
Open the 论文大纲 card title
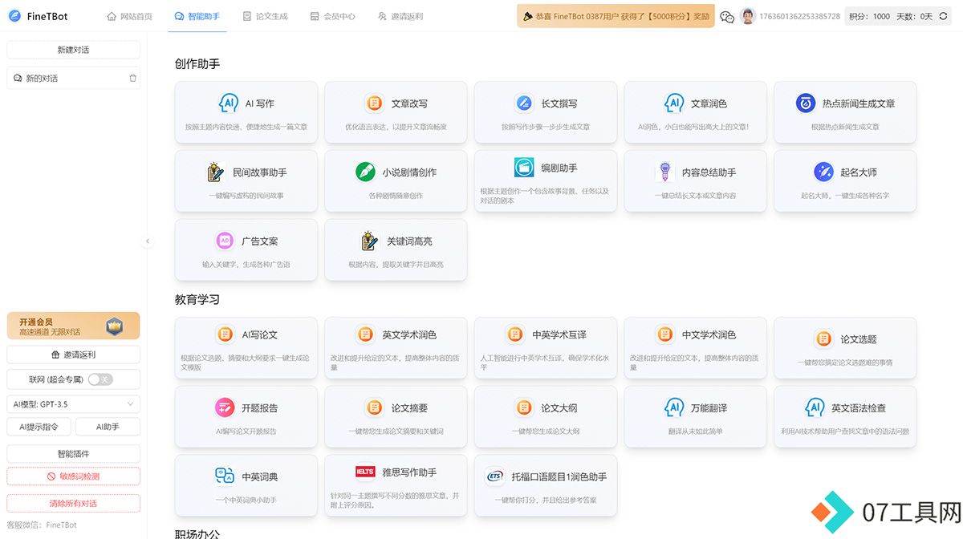click(x=559, y=407)
